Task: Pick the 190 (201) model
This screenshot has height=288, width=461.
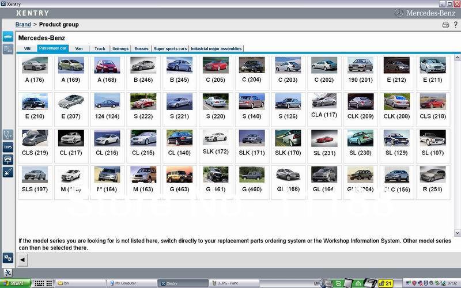Action: (x=360, y=73)
